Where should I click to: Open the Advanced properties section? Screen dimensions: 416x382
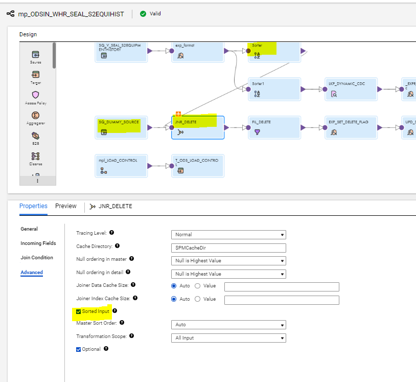click(x=32, y=273)
